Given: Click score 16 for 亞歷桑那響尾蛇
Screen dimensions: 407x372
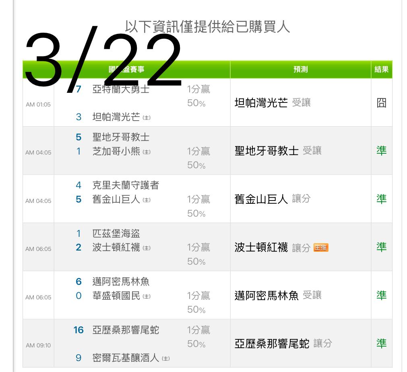Looking at the screenshot, I should tap(79, 330).
